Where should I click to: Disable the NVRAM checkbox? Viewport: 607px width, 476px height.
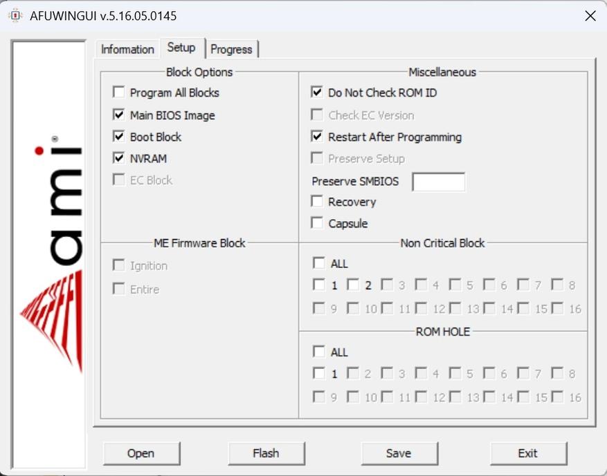click(119, 158)
